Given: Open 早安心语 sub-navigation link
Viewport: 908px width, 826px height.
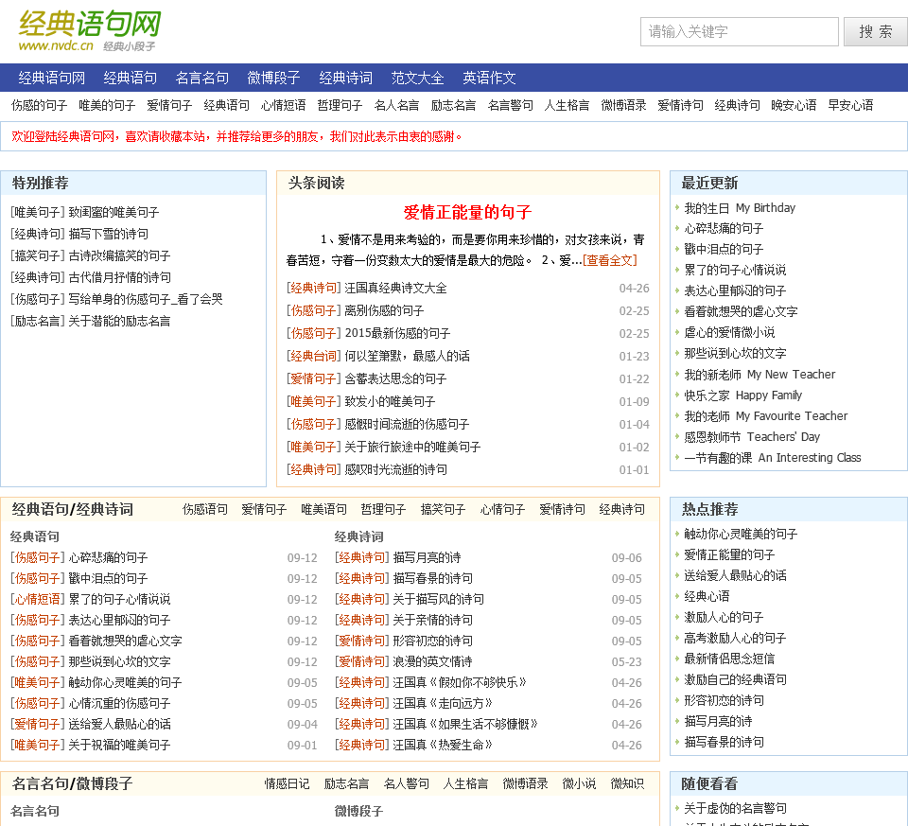Looking at the screenshot, I should click(x=850, y=105).
